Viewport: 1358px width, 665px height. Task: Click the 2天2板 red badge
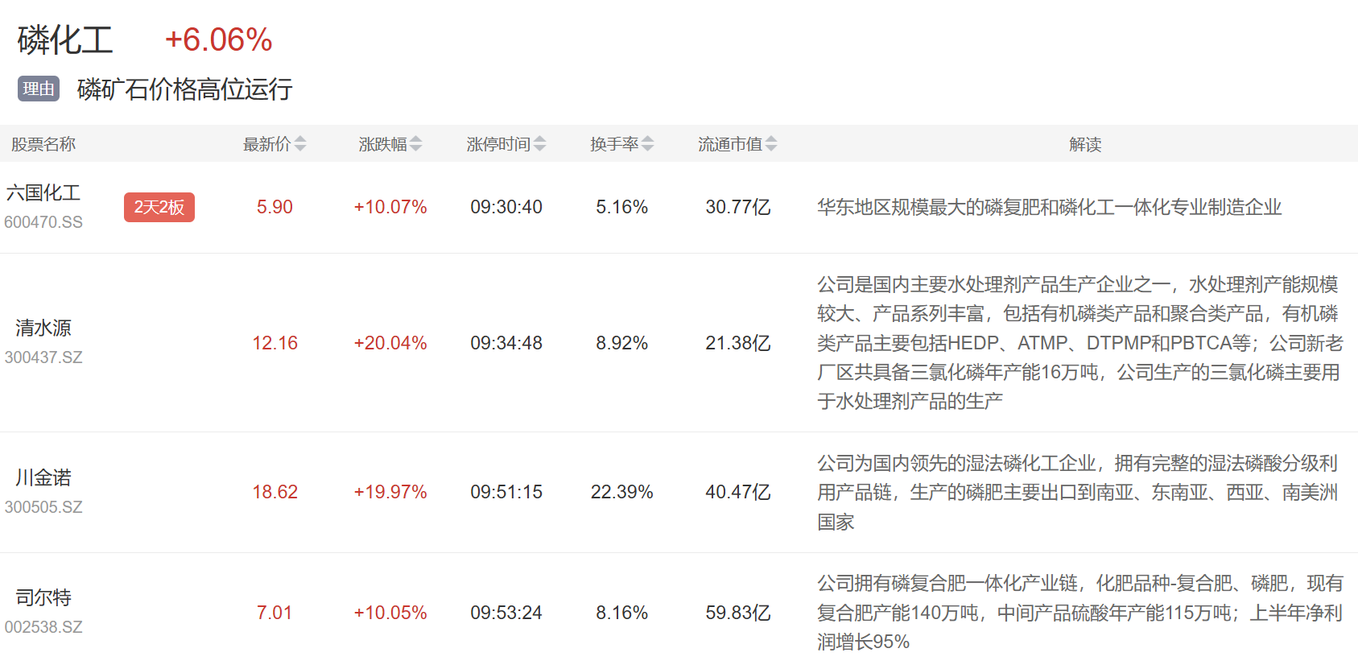point(159,207)
